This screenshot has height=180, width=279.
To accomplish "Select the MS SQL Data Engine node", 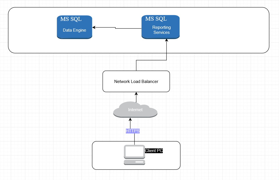I will click(x=74, y=27).
